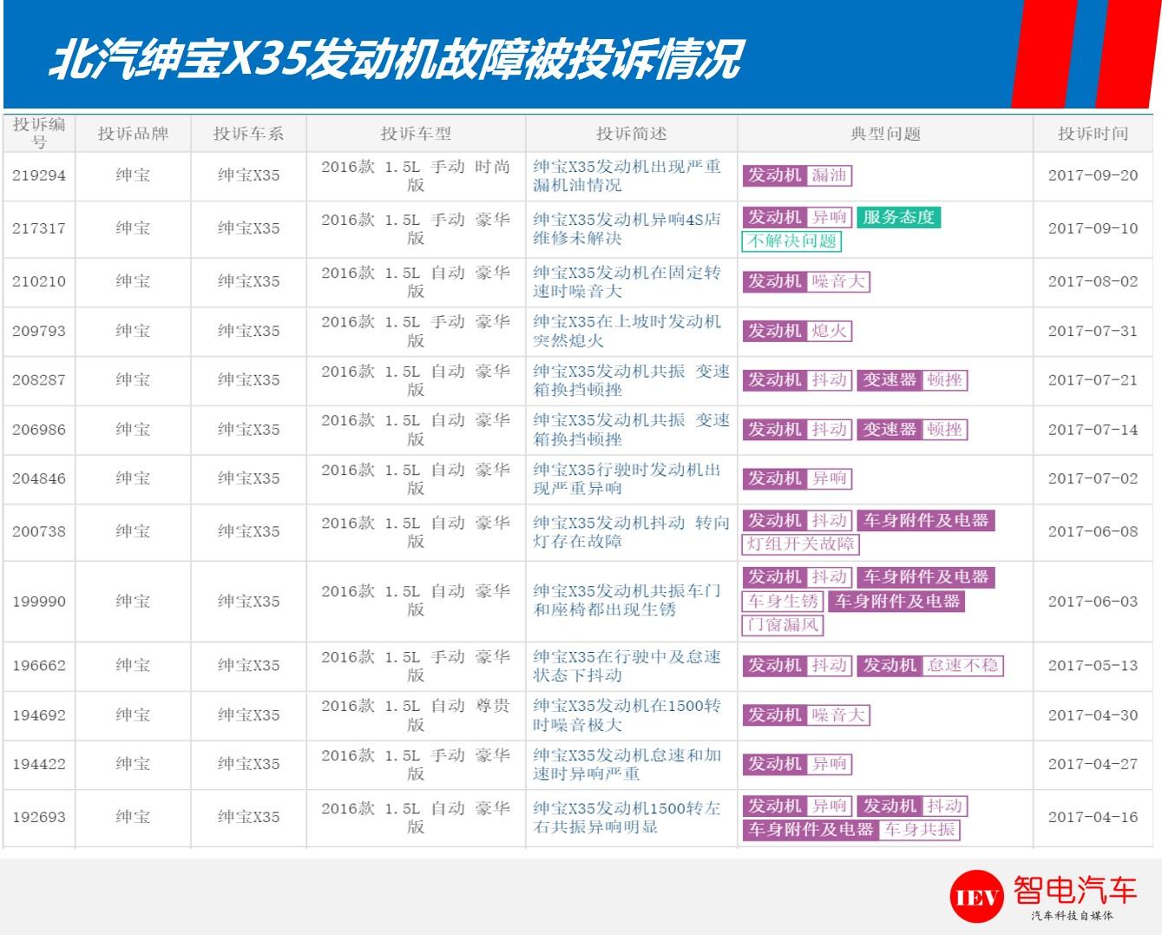Viewport: 1162px width, 935px height.
Task: Select complaint number 194692
Action: (39, 715)
